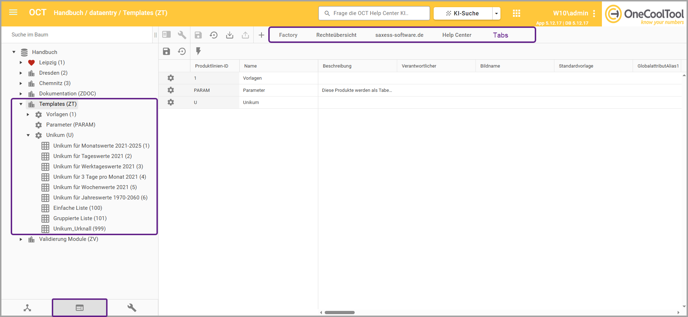Click the lightning bolt action icon

pyautogui.click(x=198, y=51)
